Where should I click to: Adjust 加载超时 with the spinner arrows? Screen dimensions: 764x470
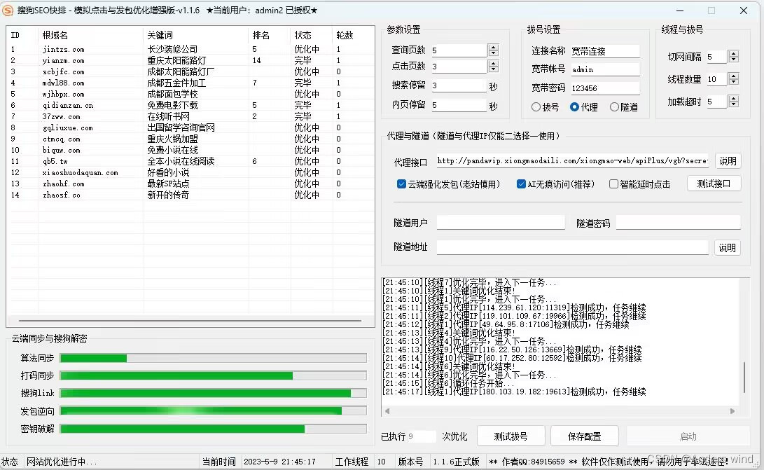[733, 102]
